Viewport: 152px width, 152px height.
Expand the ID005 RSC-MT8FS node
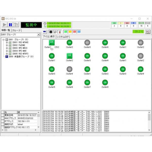click(7, 54)
